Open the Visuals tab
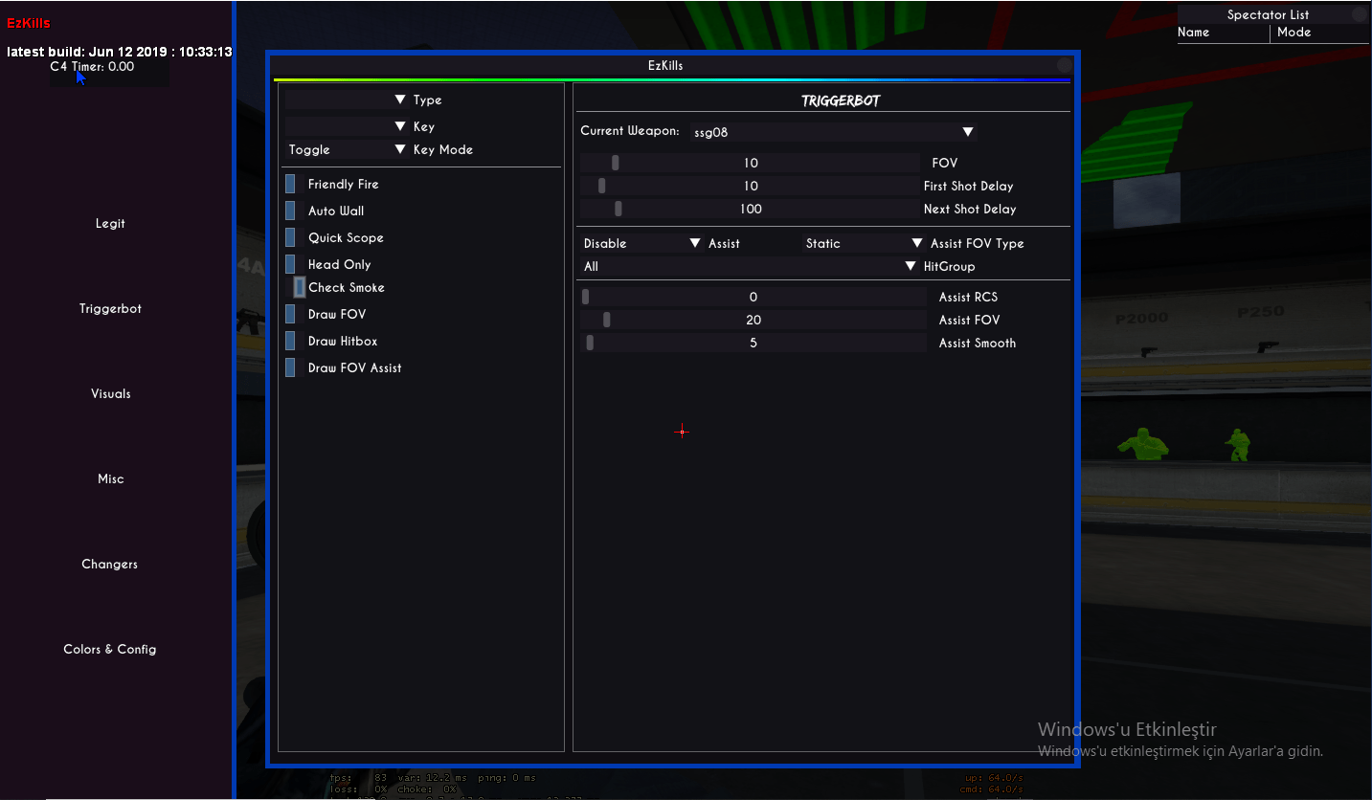1372x800 pixels. 110,394
